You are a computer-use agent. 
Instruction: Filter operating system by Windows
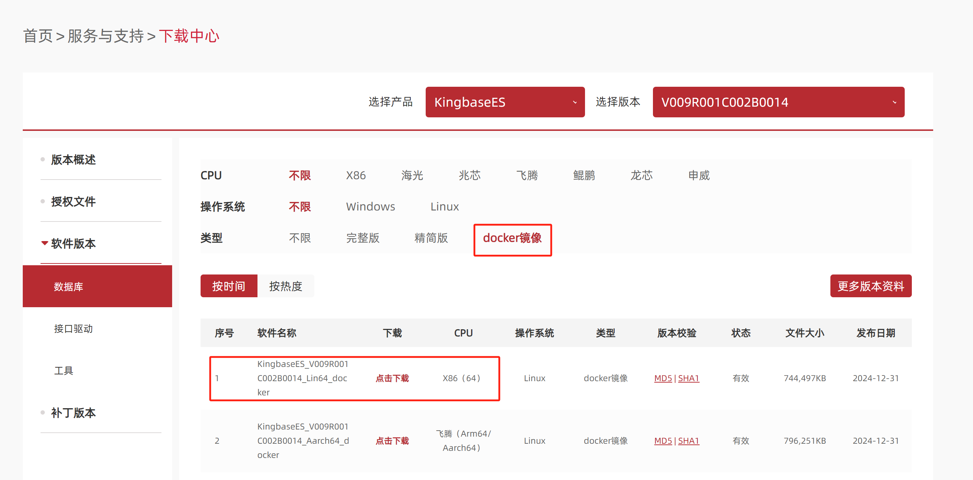[370, 207]
